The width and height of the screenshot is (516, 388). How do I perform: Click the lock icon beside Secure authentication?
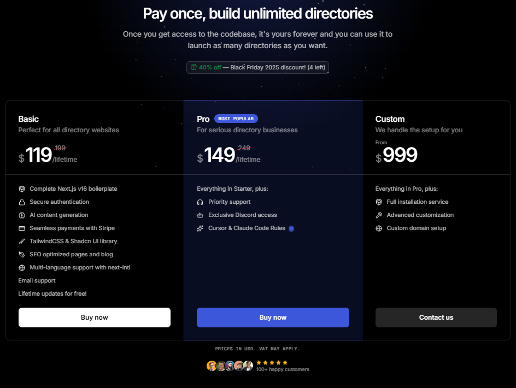22,202
